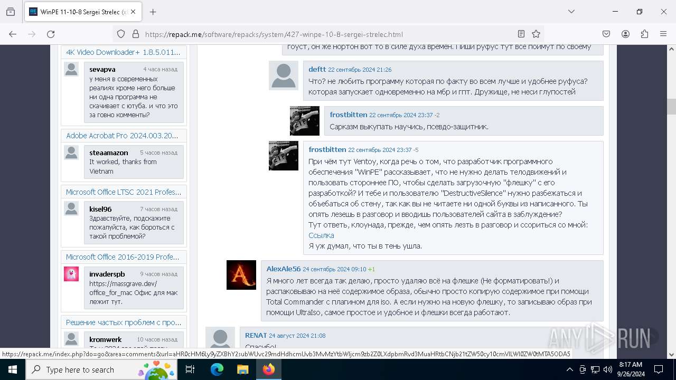View site security padlock information

136,34
